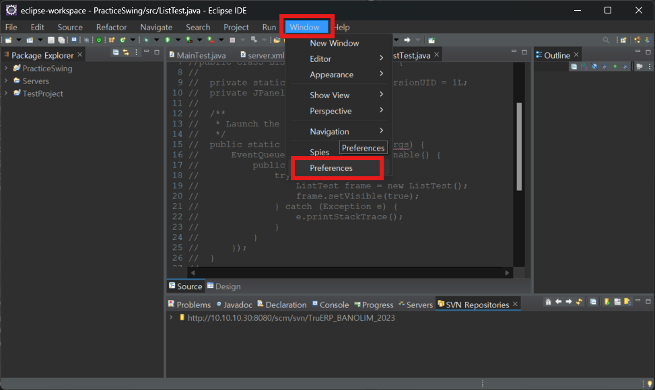Click left arrow of editor horizontal scrollbar

pyautogui.click(x=193, y=273)
